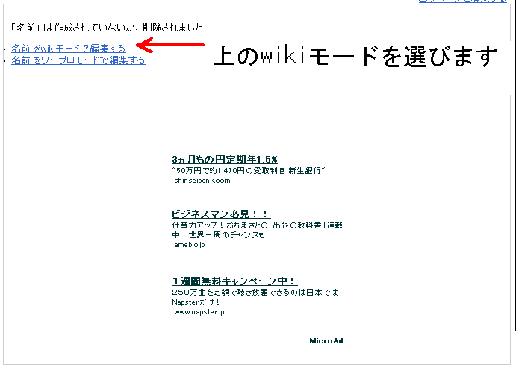
Task: Click the large 上のwikiモードを選びます annotation text
Action: point(355,56)
